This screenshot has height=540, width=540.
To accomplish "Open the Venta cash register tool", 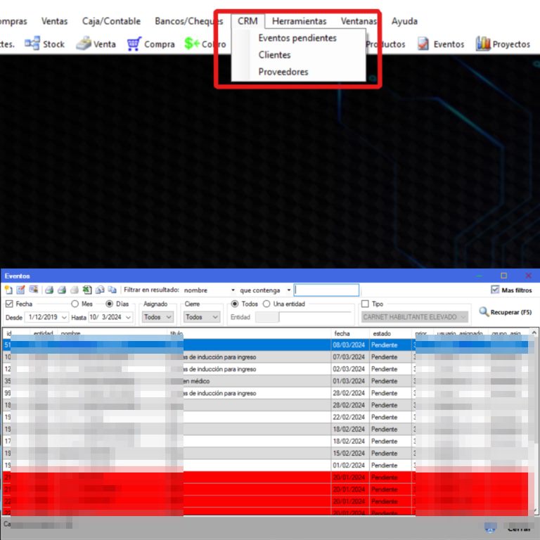I will tap(96, 44).
